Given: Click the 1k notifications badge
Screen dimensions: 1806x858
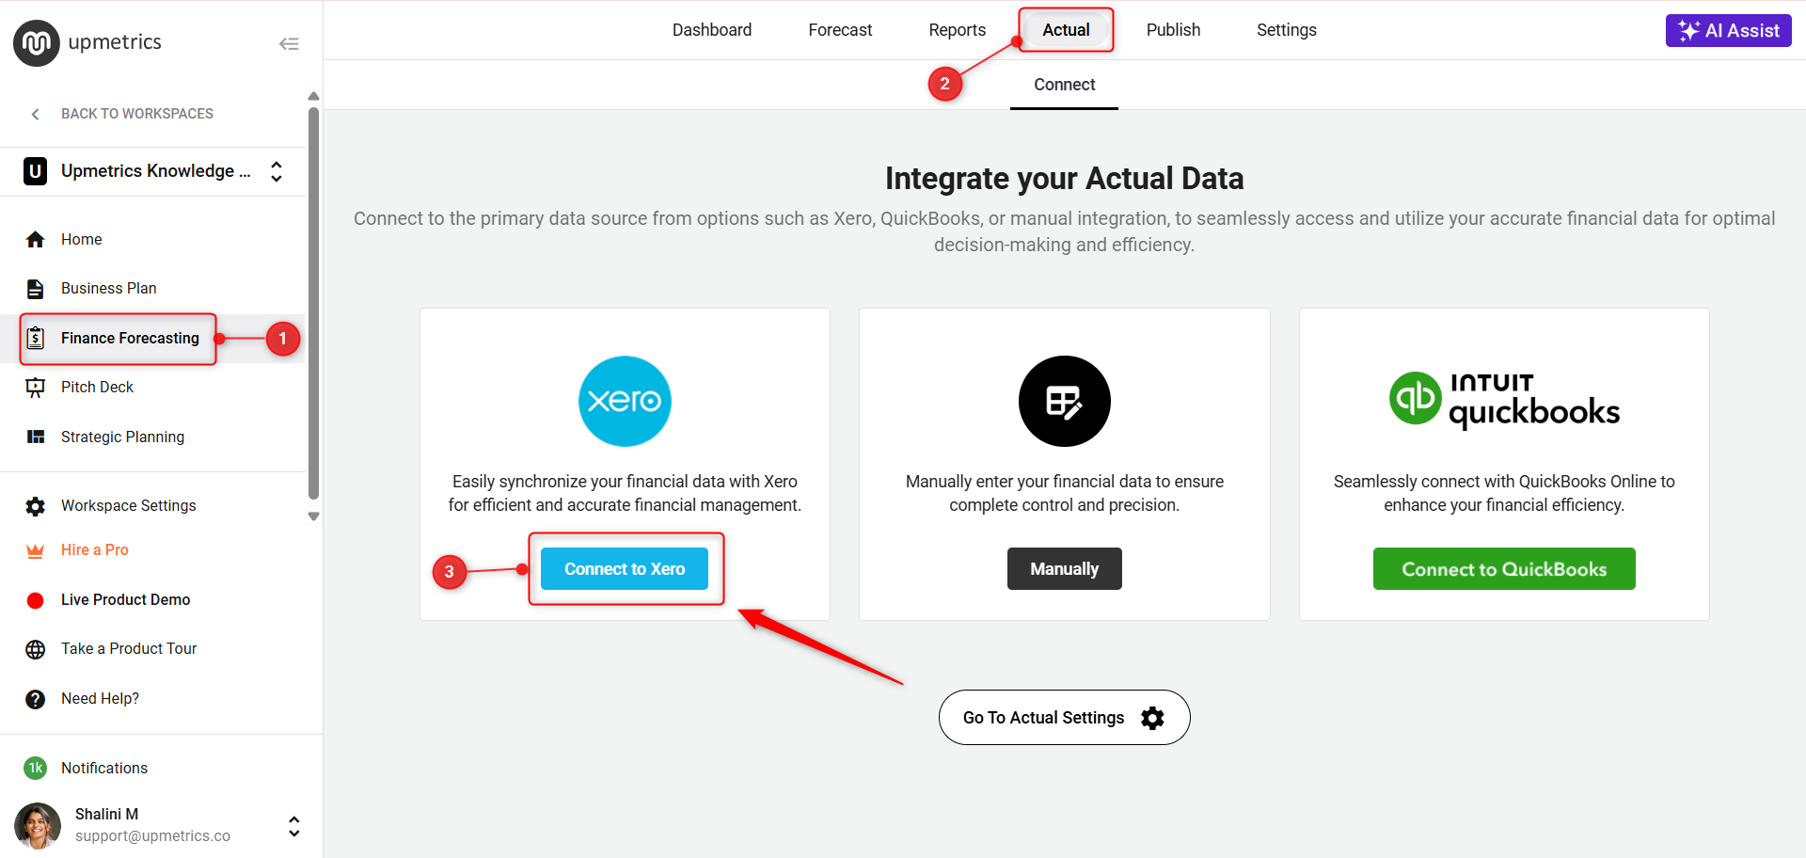Looking at the screenshot, I should pyautogui.click(x=36, y=769).
